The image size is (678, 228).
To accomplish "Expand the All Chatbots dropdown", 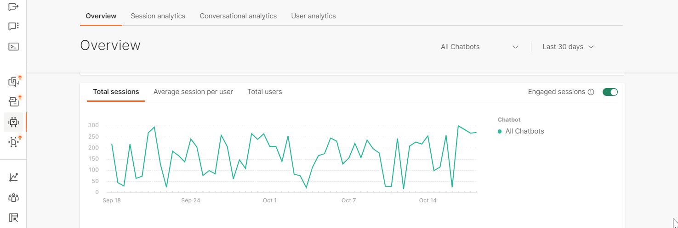I will click(479, 47).
